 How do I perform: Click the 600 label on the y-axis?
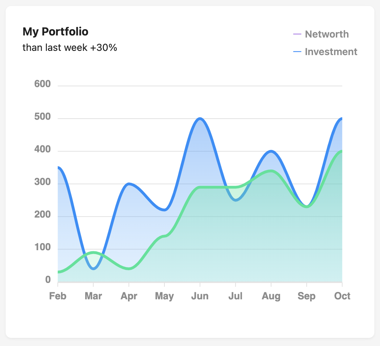42,84
